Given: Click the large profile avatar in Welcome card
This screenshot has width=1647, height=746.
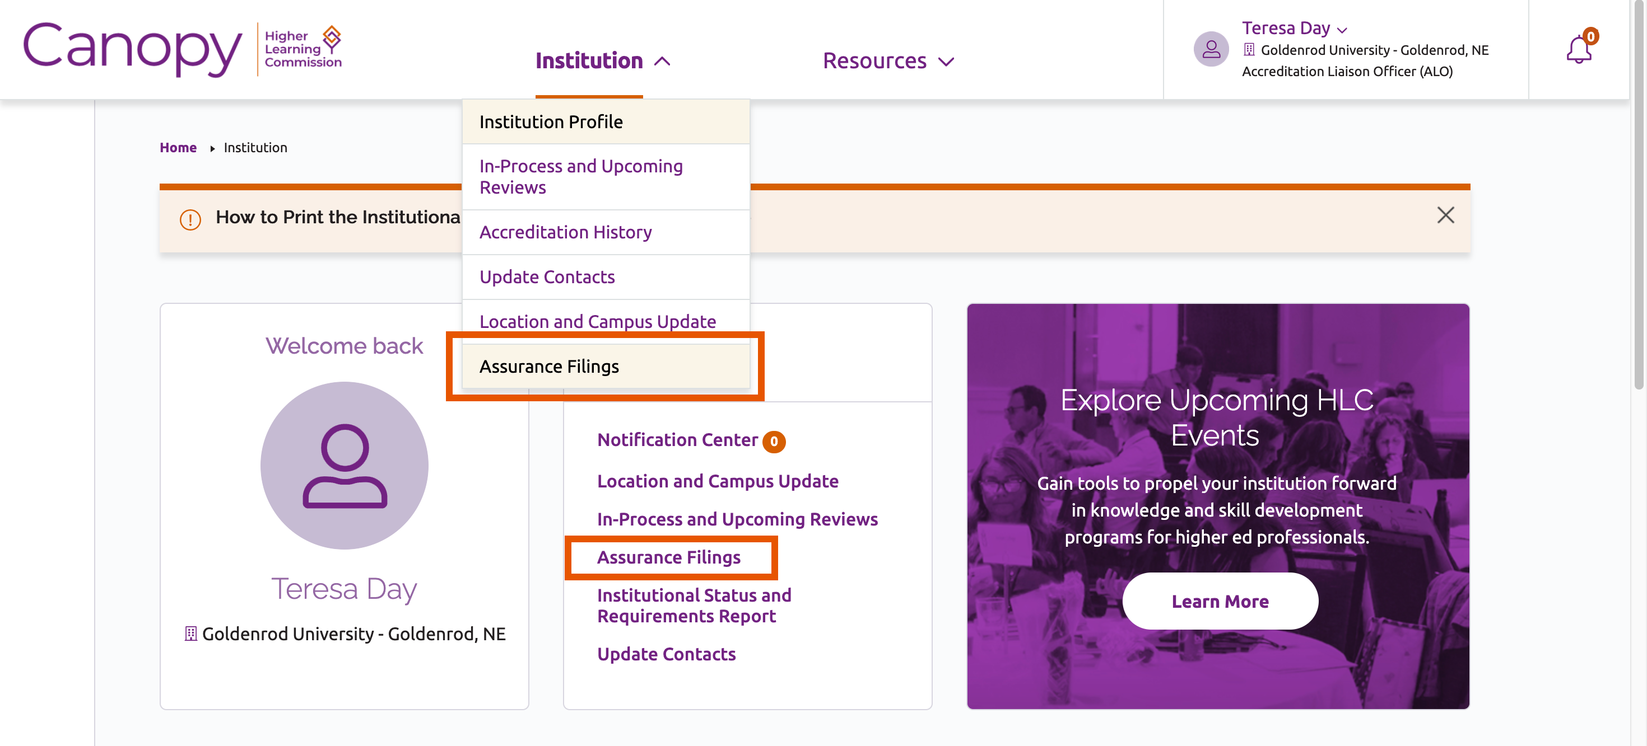Looking at the screenshot, I should [345, 465].
